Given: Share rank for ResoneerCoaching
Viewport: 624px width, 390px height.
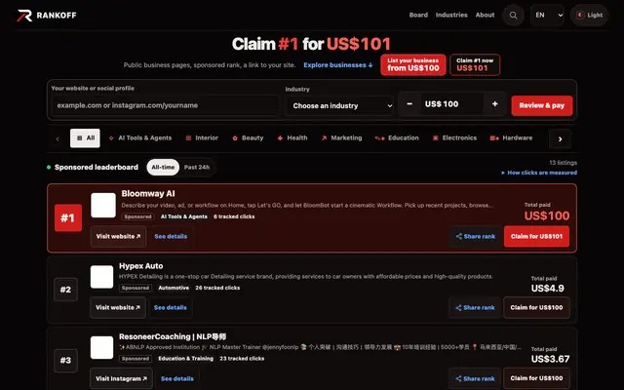Looking at the screenshot, I should coord(475,378).
